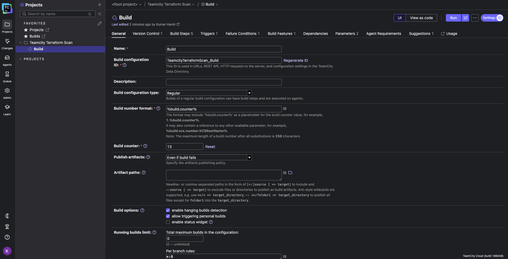Viewport: 508px width, 259px height.
Task: Open the Dependencies tab
Action: [x=316, y=34]
